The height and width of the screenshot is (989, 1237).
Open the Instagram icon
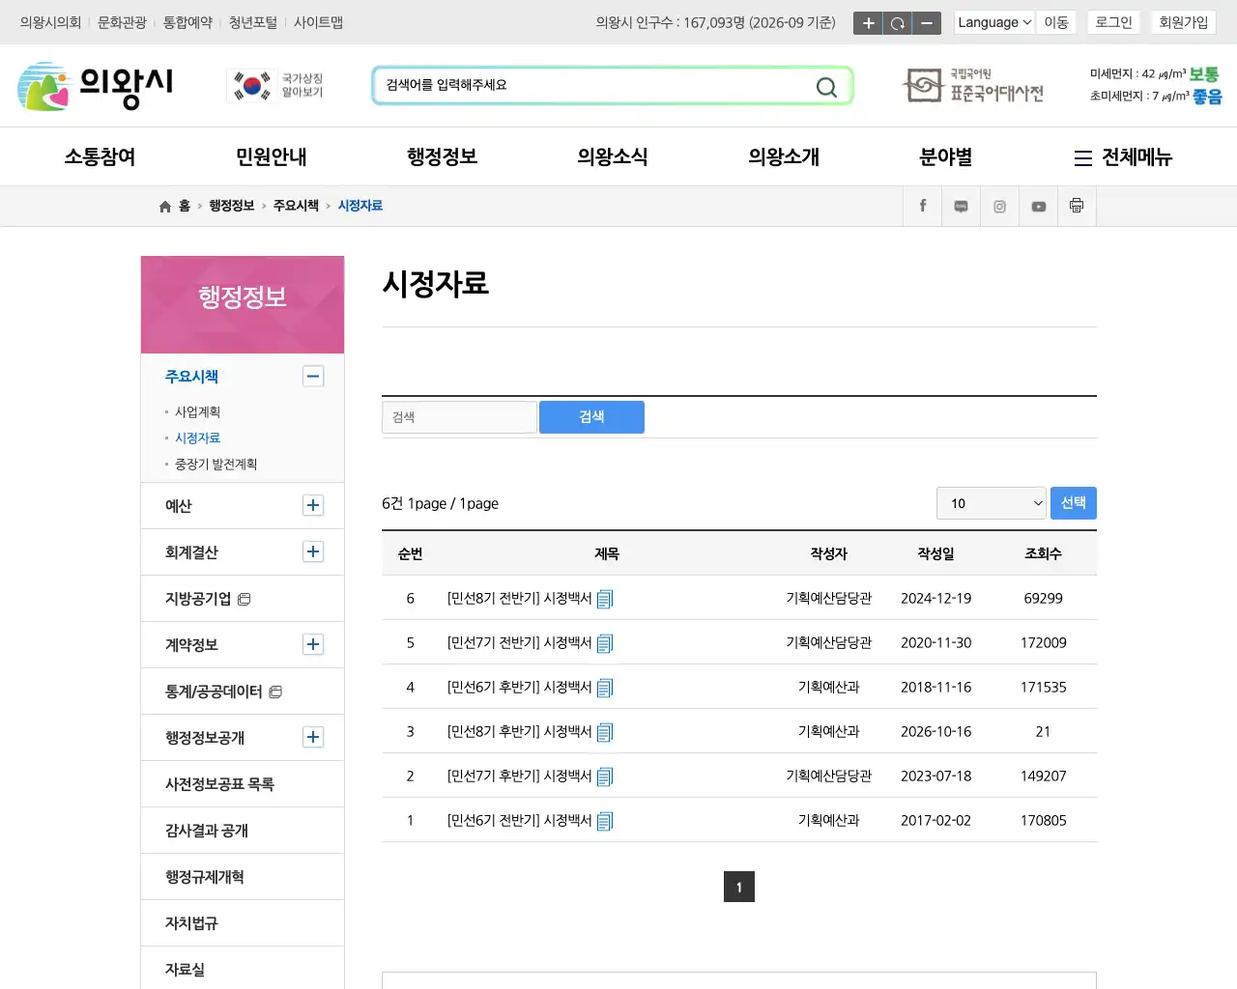[999, 206]
